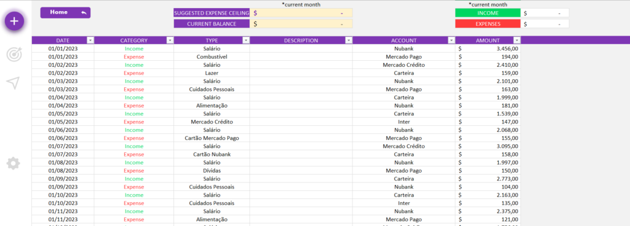Select the Current Balance value field
630x226 pixels.
301,23
